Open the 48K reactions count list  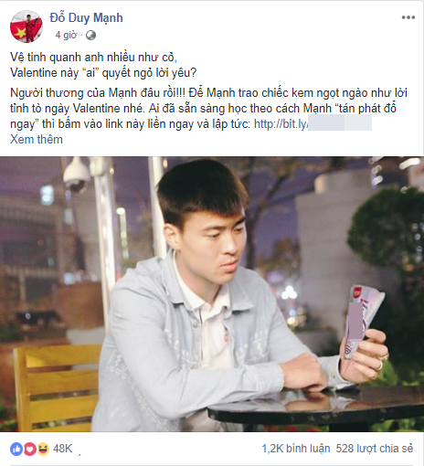click(62, 449)
